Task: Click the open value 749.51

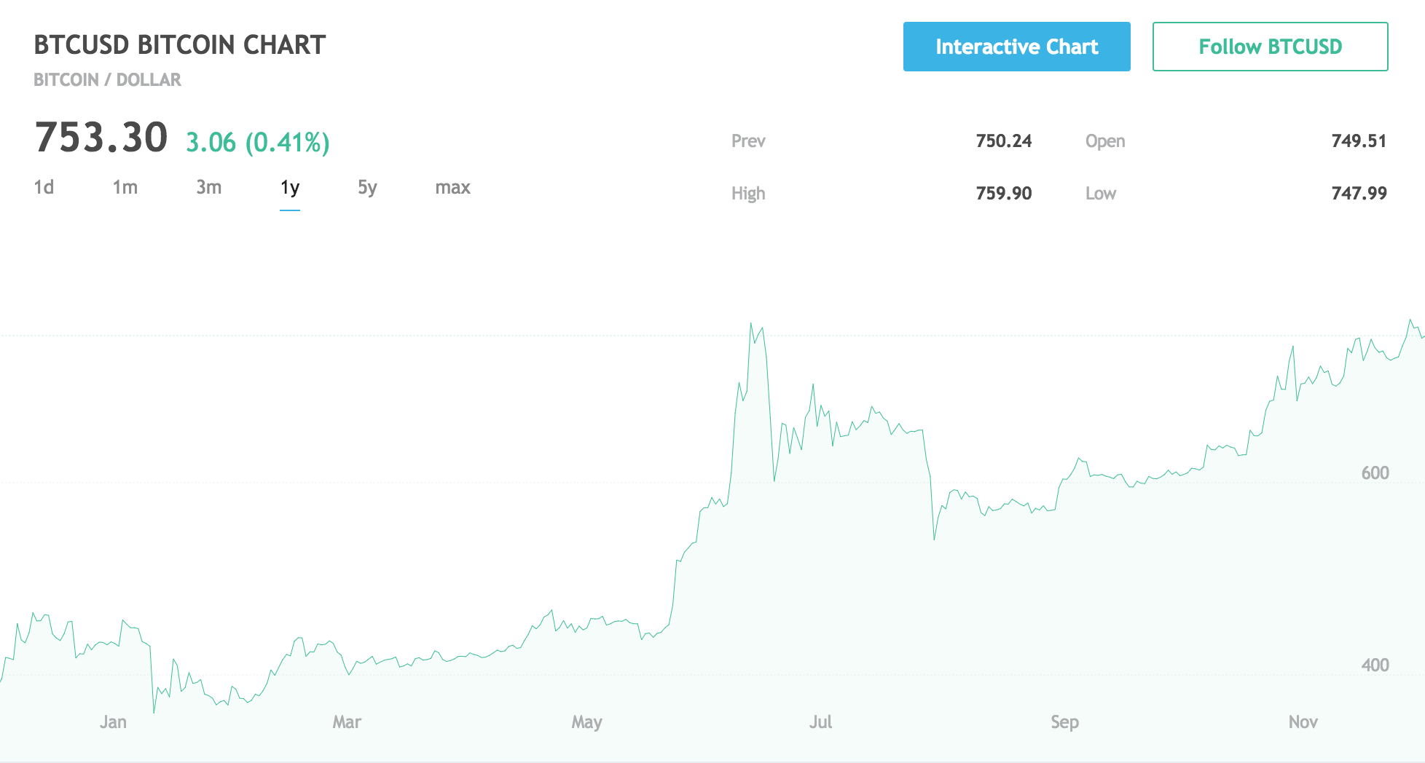Action: (1359, 141)
